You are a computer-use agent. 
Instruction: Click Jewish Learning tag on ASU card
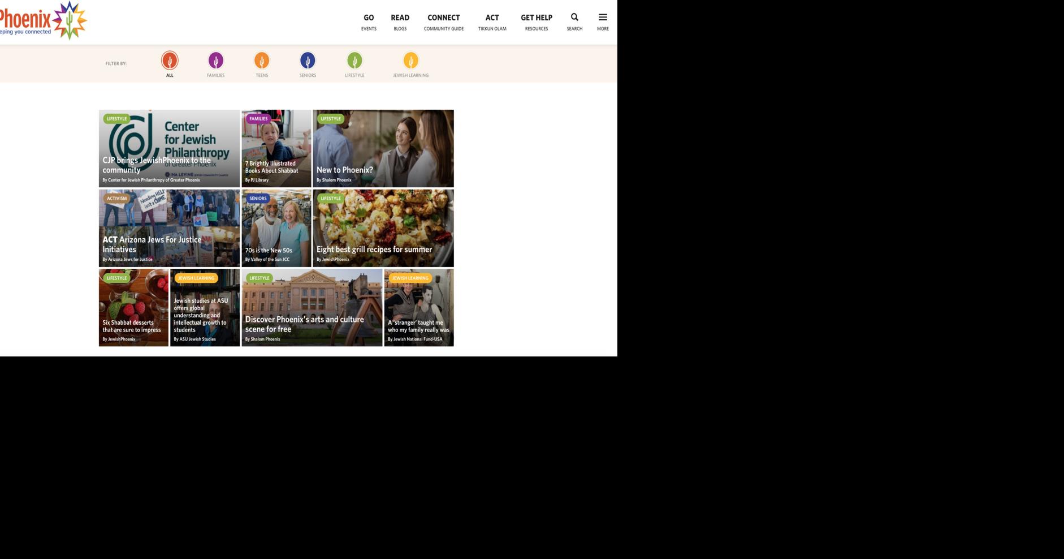coord(196,278)
